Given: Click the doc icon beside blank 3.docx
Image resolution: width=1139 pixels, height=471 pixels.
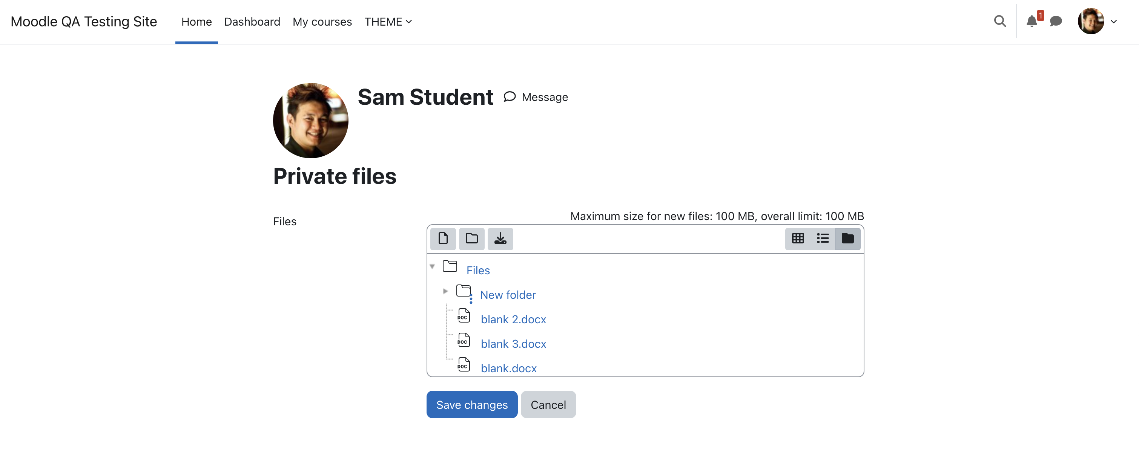Looking at the screenshot, I should [x=464, y=340].
